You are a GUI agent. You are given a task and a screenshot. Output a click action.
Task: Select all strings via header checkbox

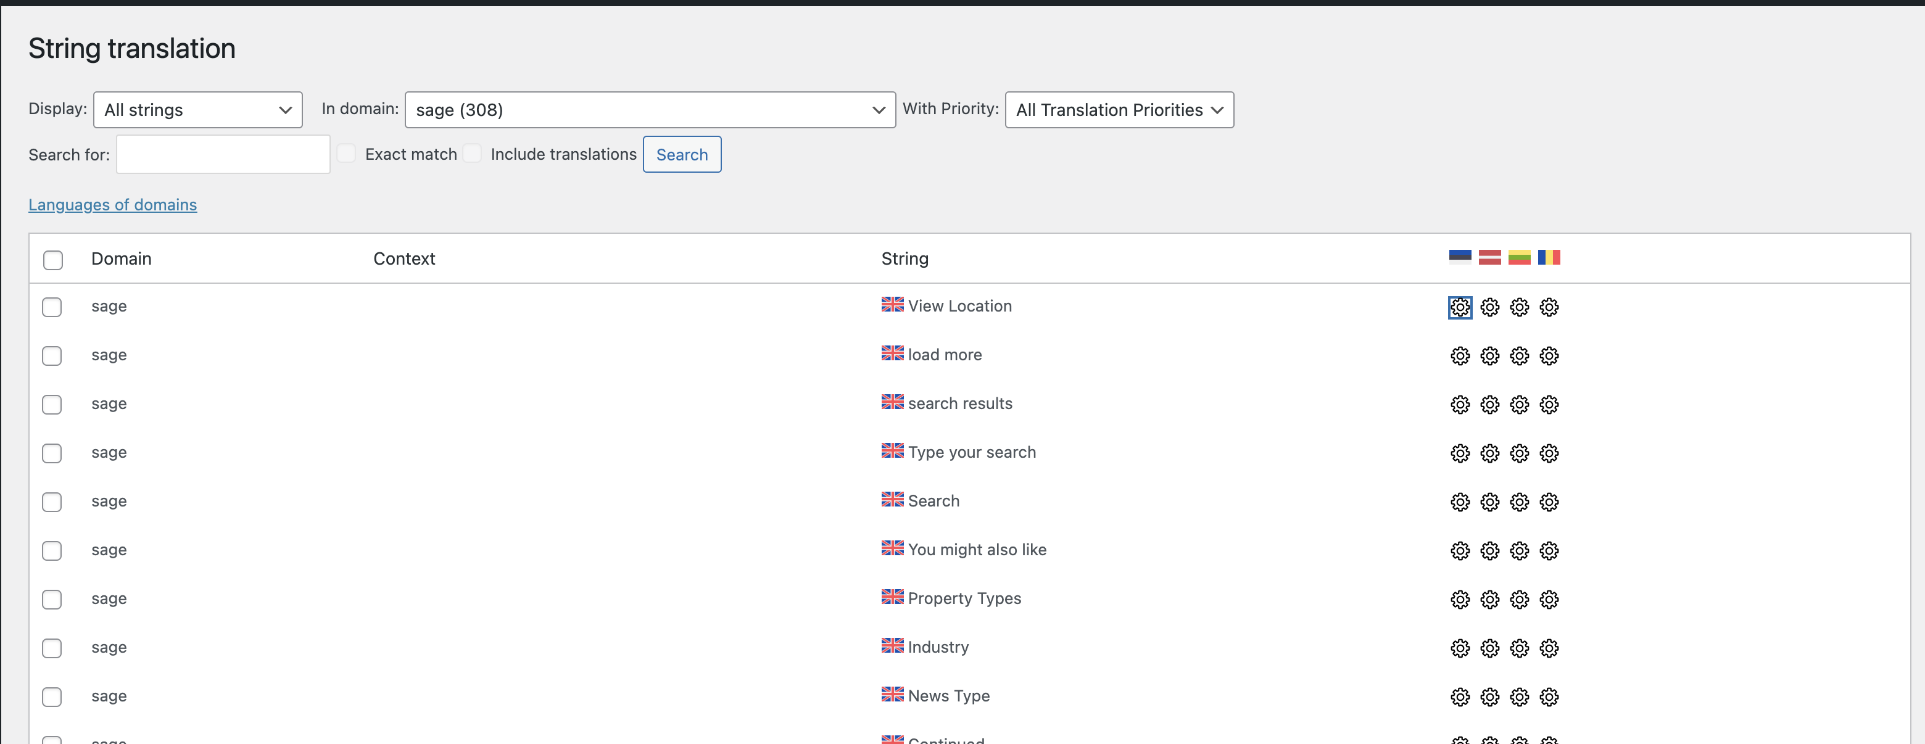(53, 260)
